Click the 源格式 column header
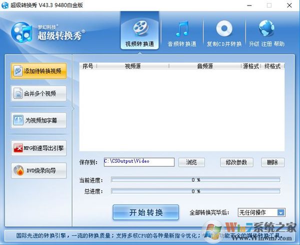The height and width of the screenshot is (245, 300). click(251, 66)
